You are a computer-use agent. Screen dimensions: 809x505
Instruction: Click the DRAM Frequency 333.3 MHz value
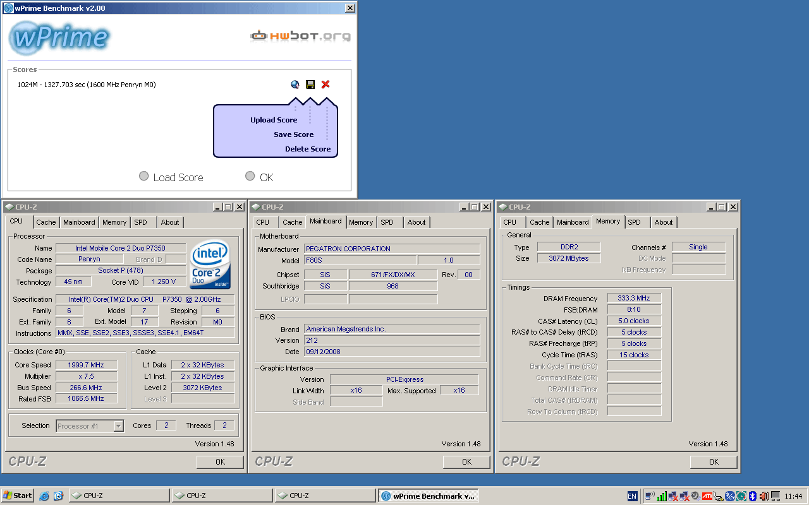(634, 298)
